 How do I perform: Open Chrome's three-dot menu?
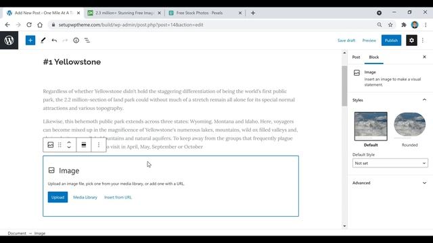point(426,25)
